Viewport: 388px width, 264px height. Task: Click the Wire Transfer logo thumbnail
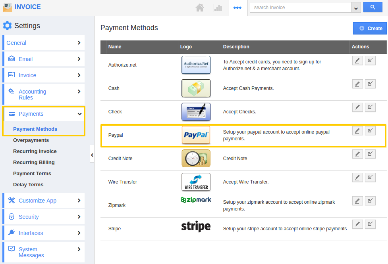(196, 182)
